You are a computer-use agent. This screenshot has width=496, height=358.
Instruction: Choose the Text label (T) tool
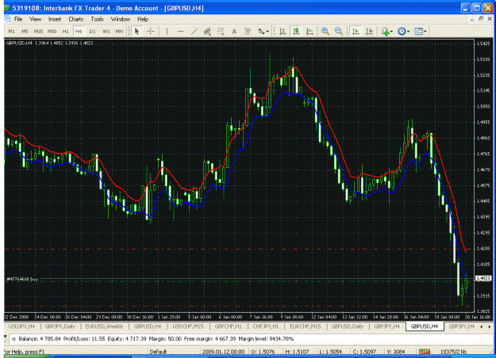(x=248, y=31)
